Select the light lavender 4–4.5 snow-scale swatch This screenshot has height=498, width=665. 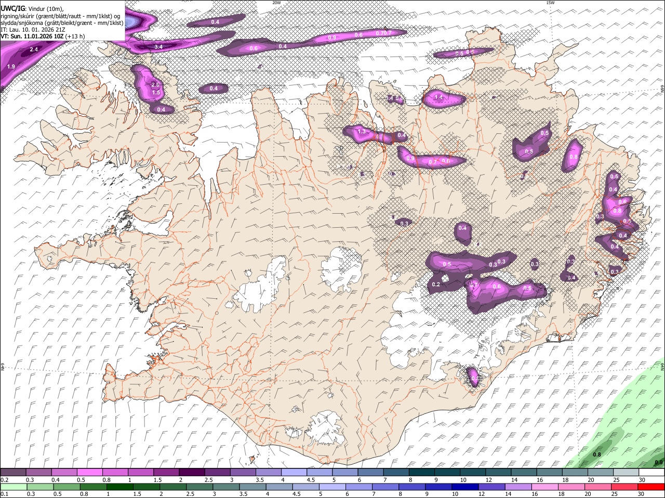point(294,472)
